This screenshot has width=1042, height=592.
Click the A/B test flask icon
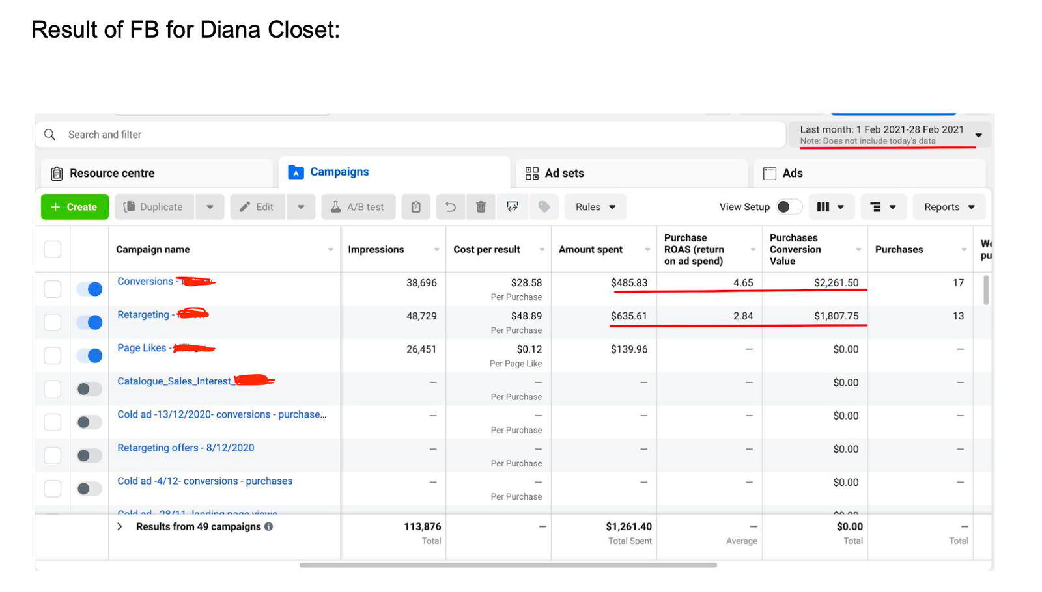(335, 207)
